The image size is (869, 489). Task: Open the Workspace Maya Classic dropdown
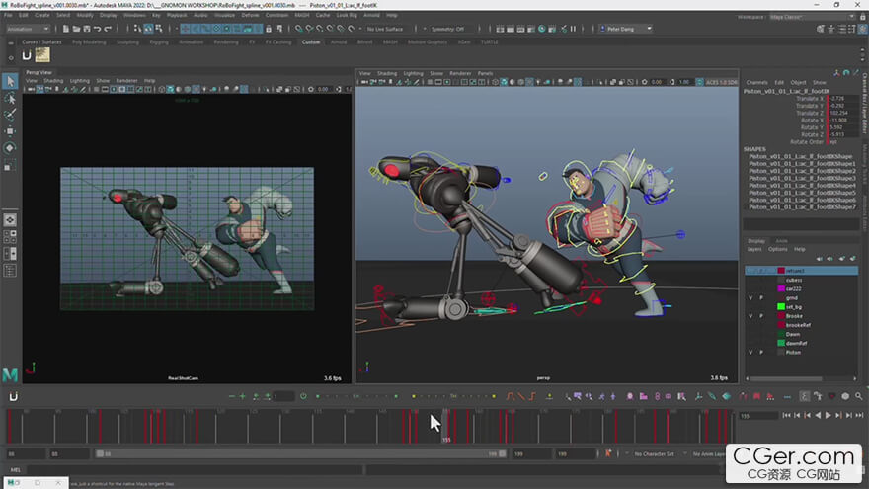pyautogui.click(x=812, y=17)
